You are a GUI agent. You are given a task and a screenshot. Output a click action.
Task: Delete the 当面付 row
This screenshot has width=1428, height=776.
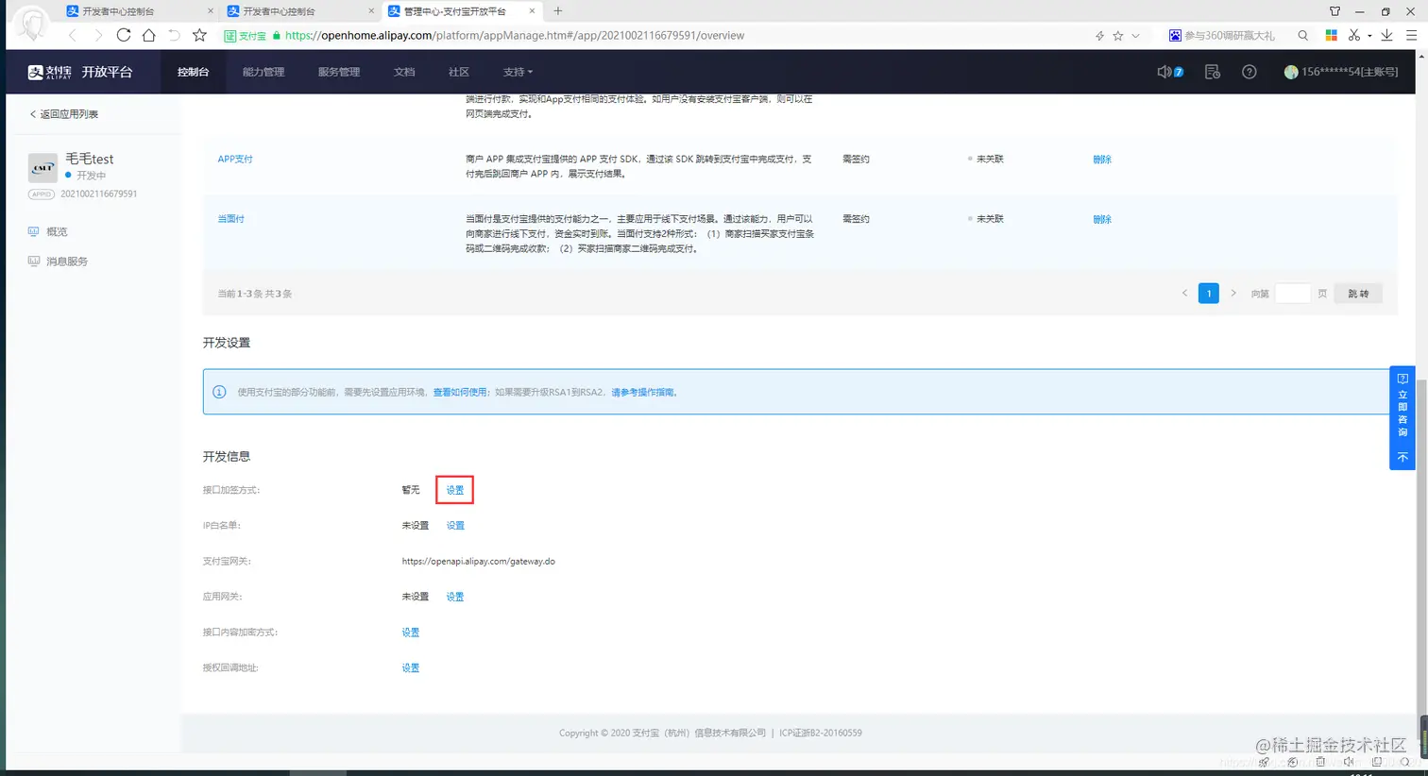click(x=1102, y=219)
